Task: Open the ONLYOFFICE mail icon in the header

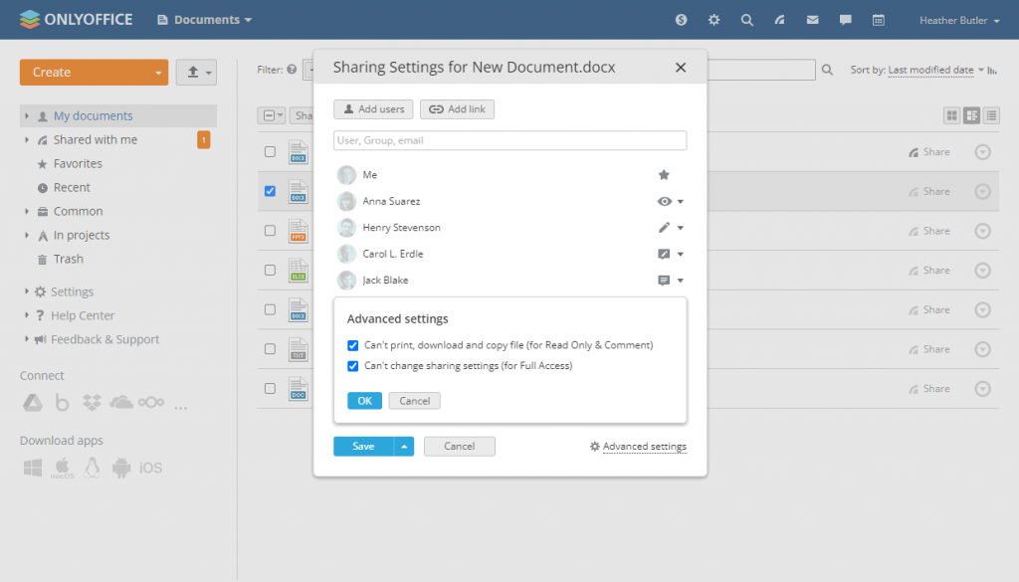Action: point(811,19)
